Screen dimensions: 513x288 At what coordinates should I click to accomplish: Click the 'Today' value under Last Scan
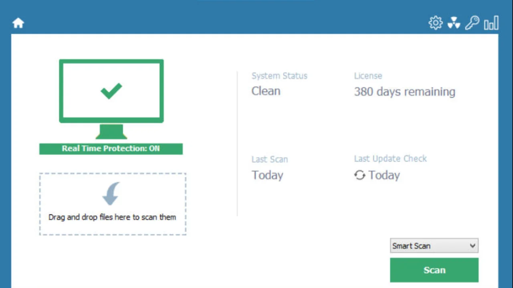pyautogui.click(x=267, y=175)
